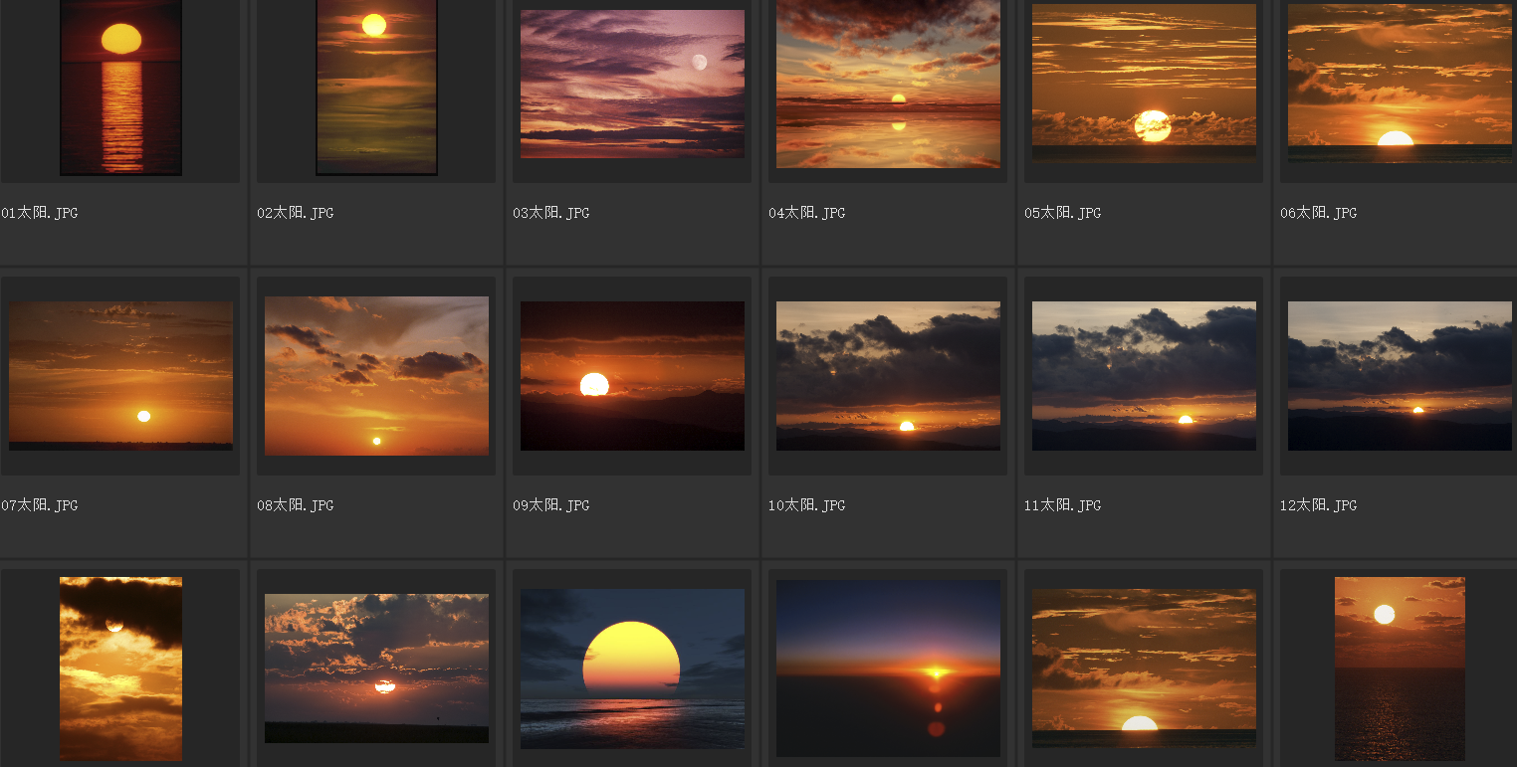Select the file name text 03太阳.JPG
The height and width of the screenshot is (767, 1517).
click(x=551, y=213)
